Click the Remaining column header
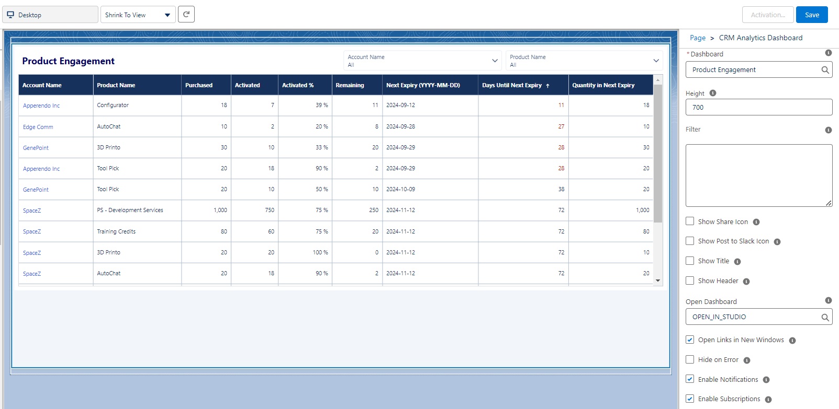 [x=357, y=85]
